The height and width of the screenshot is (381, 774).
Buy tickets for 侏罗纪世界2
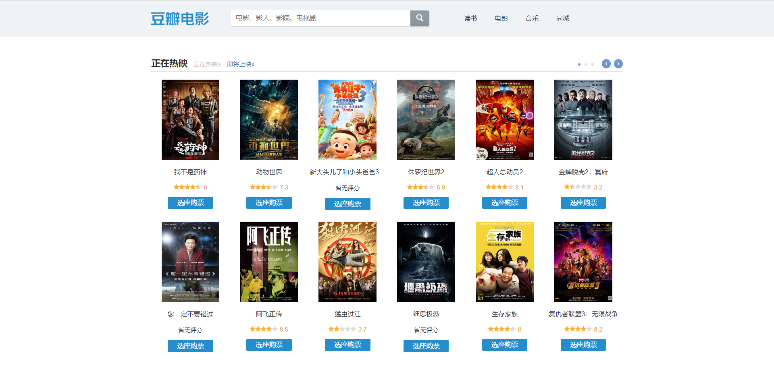pos(426,203)
